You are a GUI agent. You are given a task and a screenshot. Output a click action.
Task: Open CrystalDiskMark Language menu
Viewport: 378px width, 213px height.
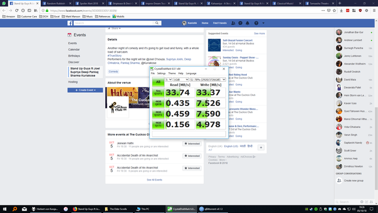click(x=191, y=73)
